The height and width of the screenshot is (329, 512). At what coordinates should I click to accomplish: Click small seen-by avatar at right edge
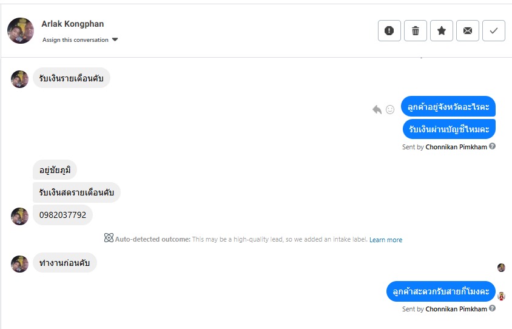[x=501, y=268]
